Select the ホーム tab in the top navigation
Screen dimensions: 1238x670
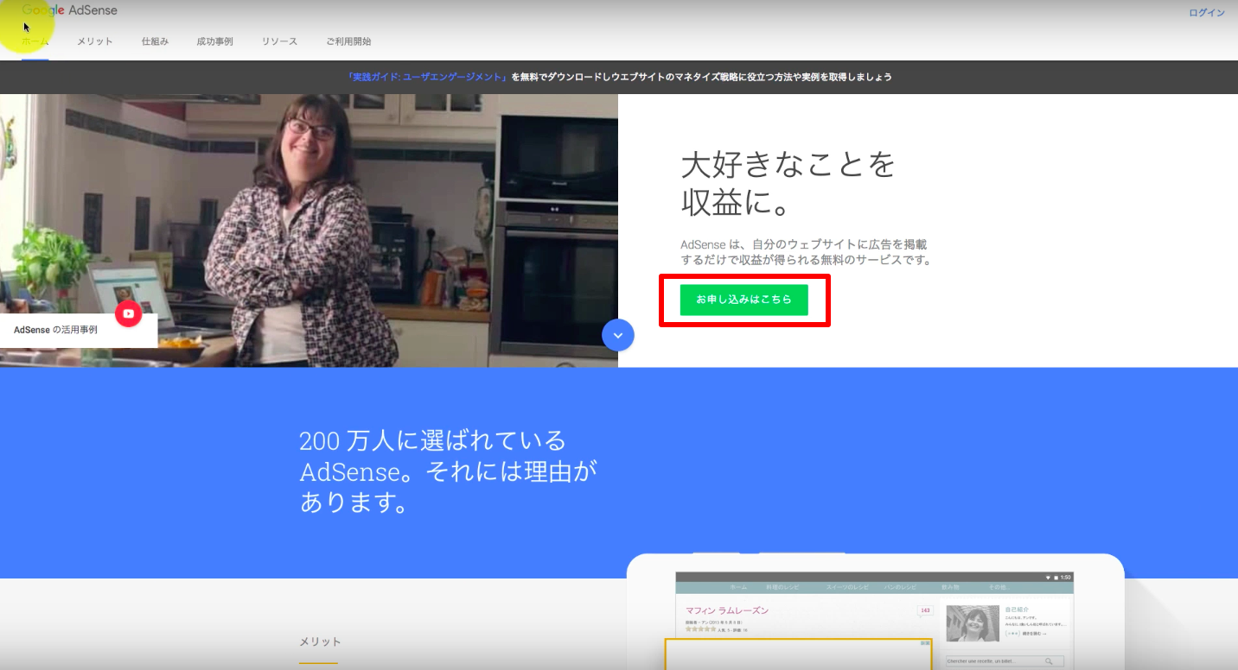tap(35, 41)
